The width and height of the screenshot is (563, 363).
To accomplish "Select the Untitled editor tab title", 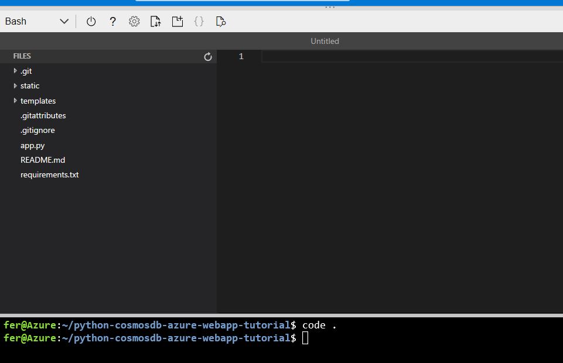I will pyautogui.click(x=325, y=41).
